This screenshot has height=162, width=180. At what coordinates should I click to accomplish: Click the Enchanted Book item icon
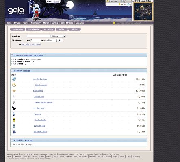click(14, 131)
